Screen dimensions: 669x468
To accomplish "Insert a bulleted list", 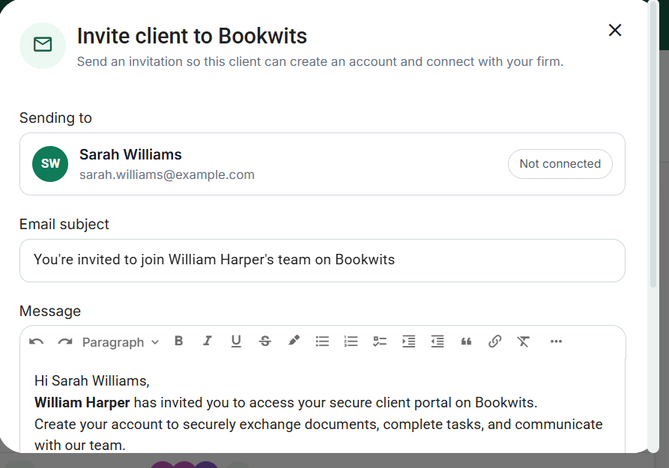I will [322, 341].
